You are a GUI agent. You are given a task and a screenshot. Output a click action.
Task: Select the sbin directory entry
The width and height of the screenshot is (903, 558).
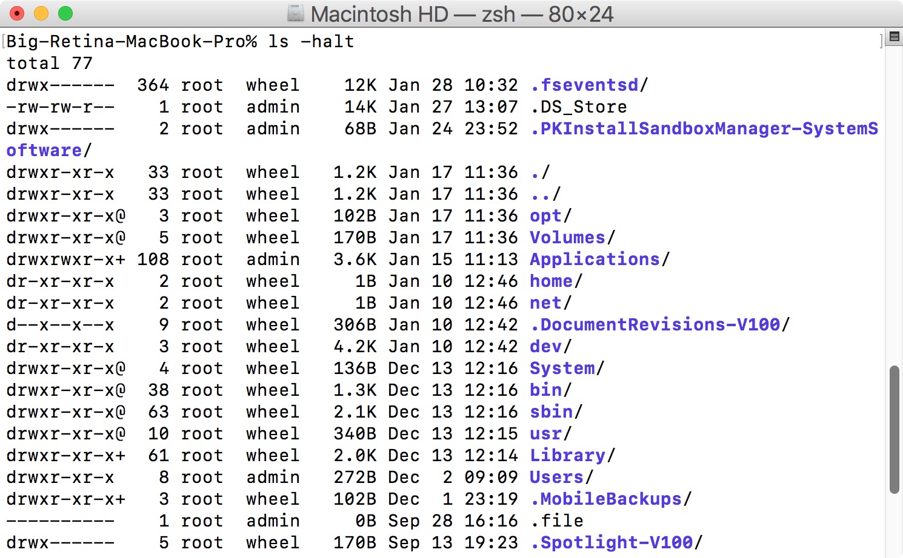551,412
